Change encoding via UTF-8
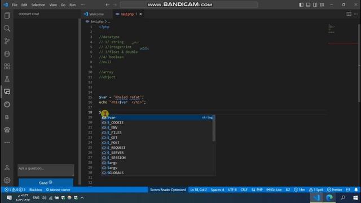This screenshot has height=203, width=361. pyautogui.click(x=232, y=189)
